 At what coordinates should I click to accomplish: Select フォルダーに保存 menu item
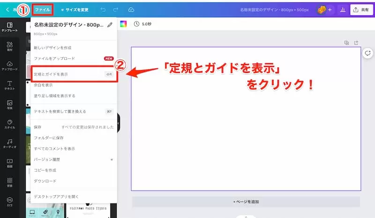(x=74, y=138)
